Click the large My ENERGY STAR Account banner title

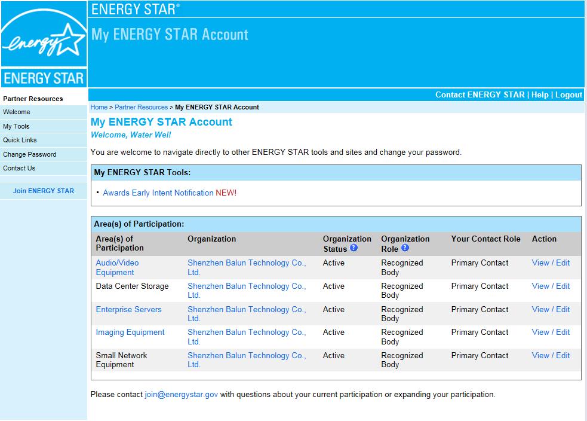[170, 35]
